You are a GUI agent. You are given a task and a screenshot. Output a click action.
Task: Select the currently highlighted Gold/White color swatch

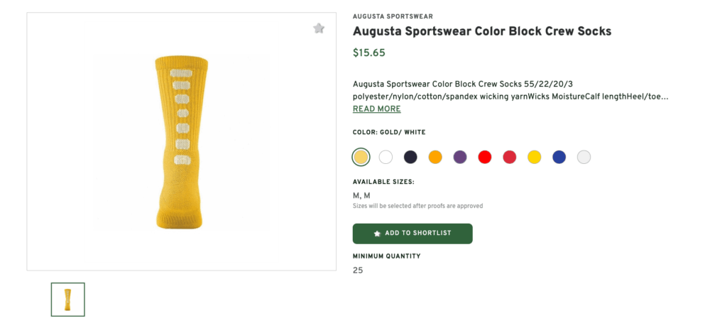tap(361, 157)
